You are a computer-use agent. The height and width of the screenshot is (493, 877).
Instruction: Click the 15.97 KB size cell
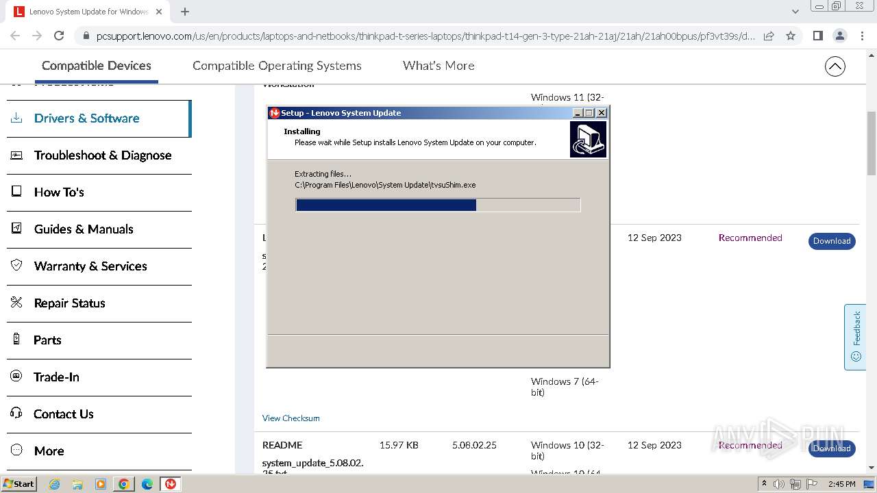tap(399, 445)
